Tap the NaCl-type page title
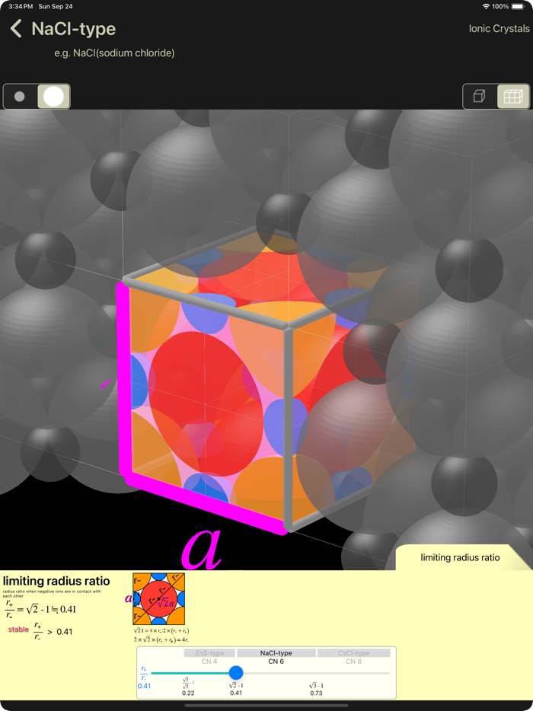This screenshot has height=711, width=533. [74, 29]
